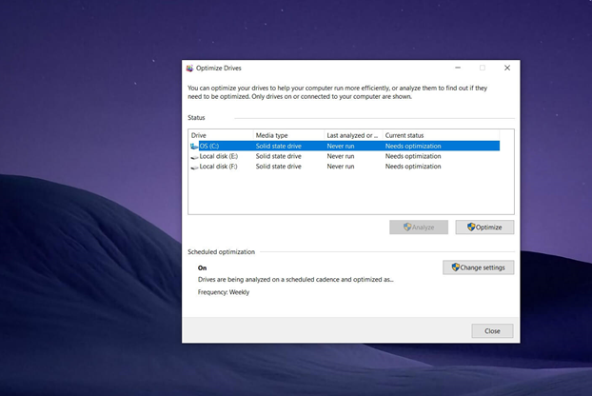This screenshot has width=592, height=396.
Task: Click the bold On scheduled status text
Action: click(202, 268)
